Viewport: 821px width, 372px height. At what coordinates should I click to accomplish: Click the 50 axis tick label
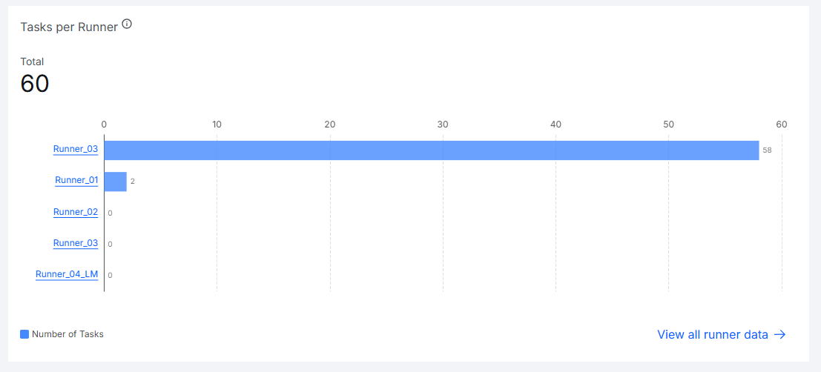(669, 124)
